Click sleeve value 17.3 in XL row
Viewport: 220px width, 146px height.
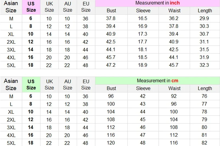142,34
